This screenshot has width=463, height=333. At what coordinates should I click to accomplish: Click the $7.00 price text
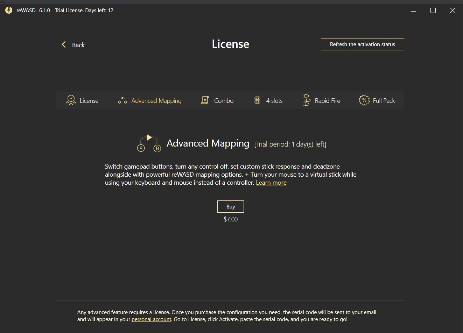[231, 219]
